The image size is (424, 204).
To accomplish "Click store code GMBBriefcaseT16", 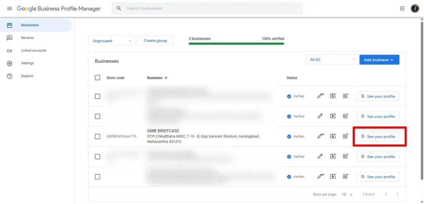I will 121,137.
